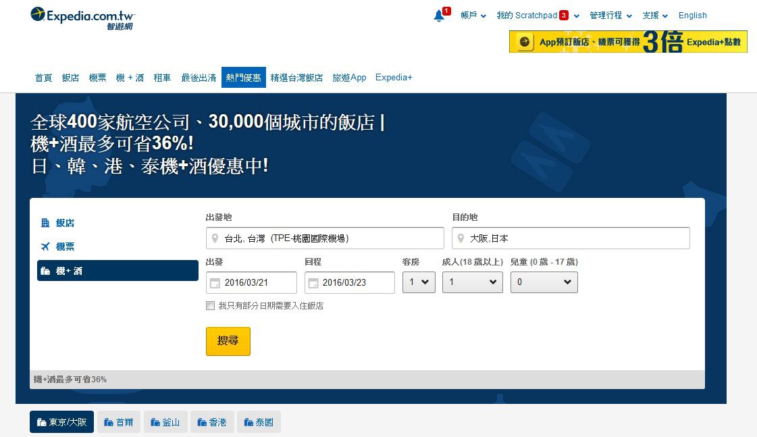Switch language via English link
Image resolution: width=757 pixels, height=437 pixels.
[692, 16]
